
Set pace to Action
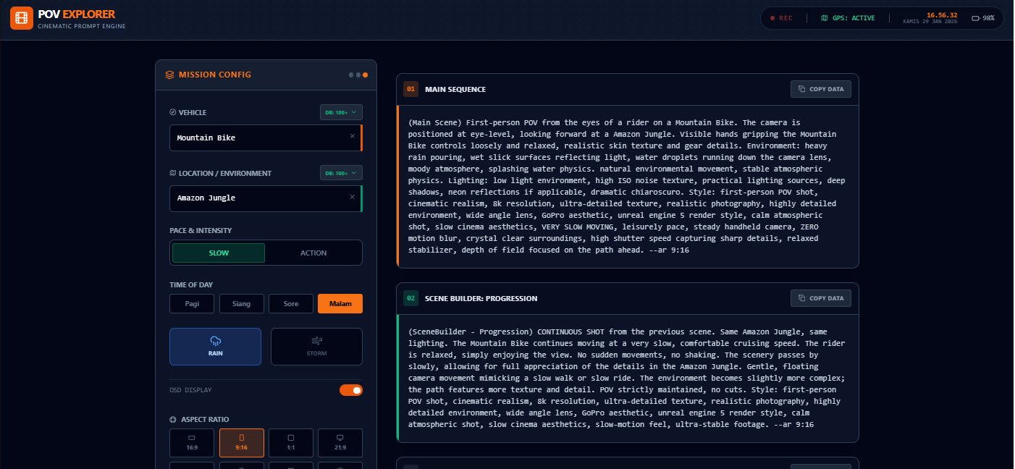(313, 253)
